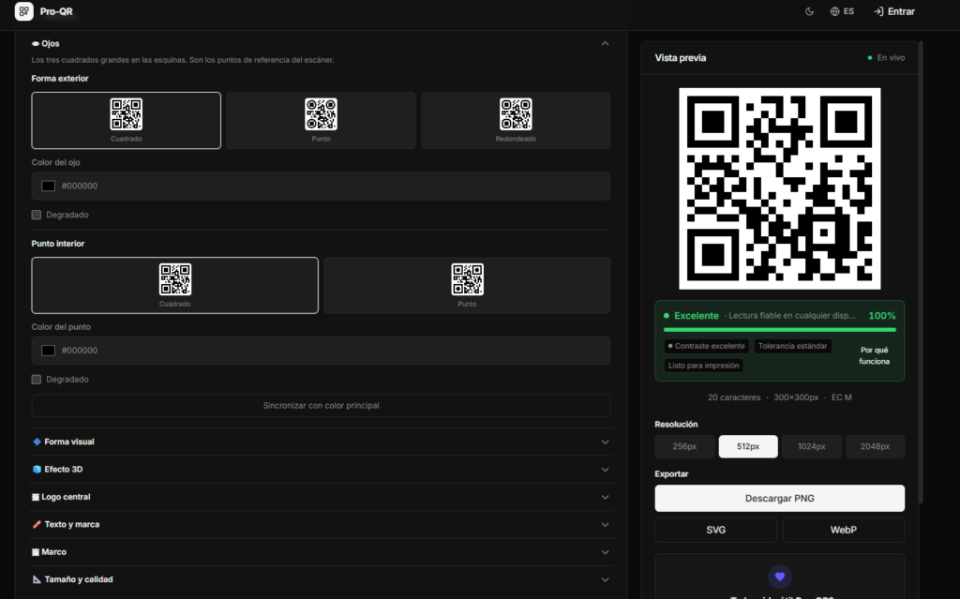The width and height of the screenshot is (960, 599).
Task: Click Descargar PNG button
Action: [x=779, y=499]
